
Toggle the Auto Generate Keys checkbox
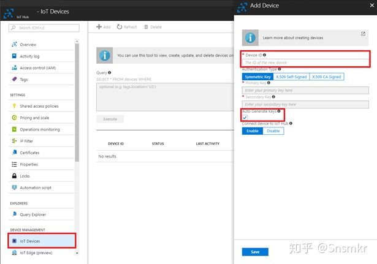[245, 118]
